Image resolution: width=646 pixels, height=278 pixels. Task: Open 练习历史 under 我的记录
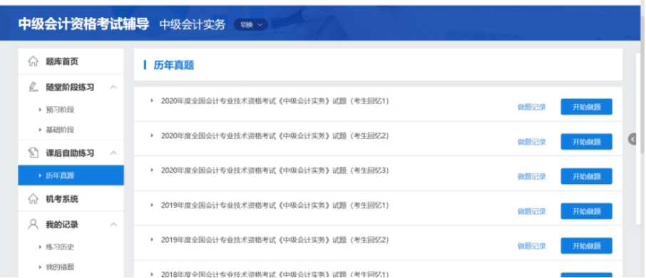pyautogui.click(x=60, y=247)
